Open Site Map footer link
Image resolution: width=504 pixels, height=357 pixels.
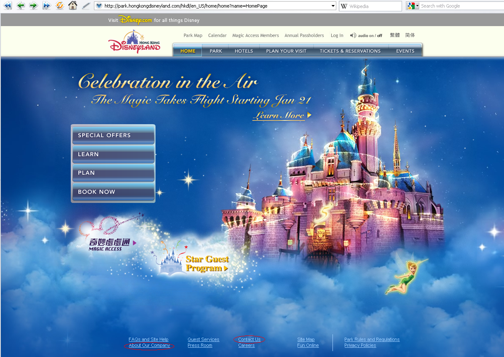[x=306, y=339]
